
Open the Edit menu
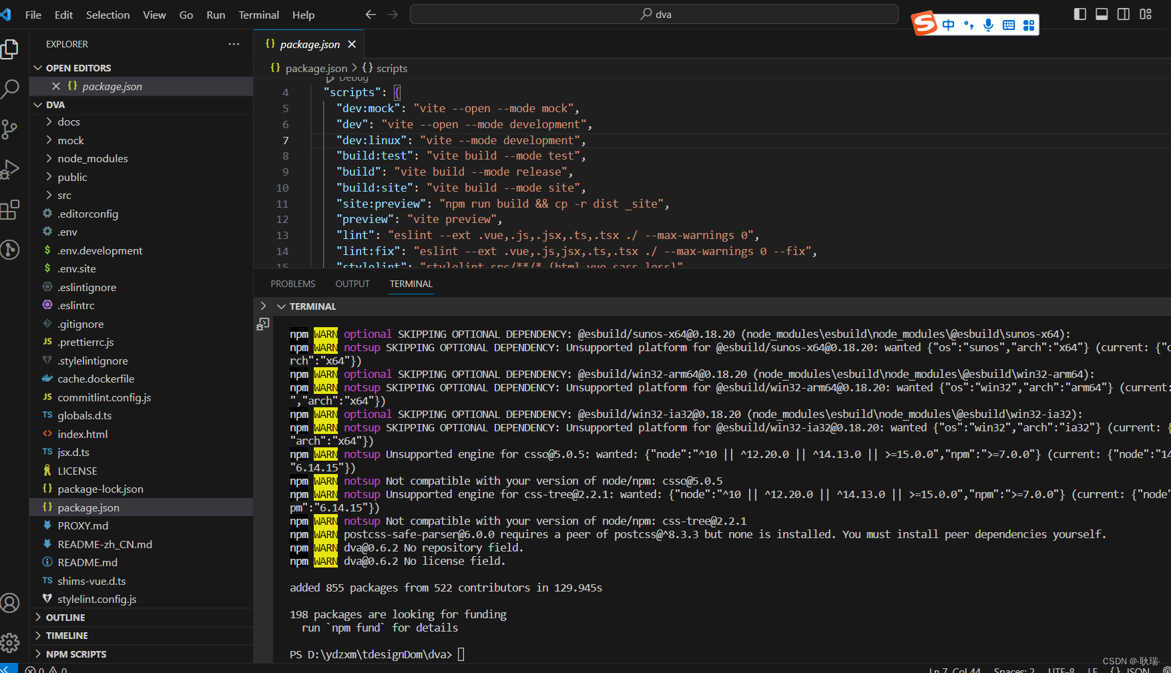pos(64,15)
